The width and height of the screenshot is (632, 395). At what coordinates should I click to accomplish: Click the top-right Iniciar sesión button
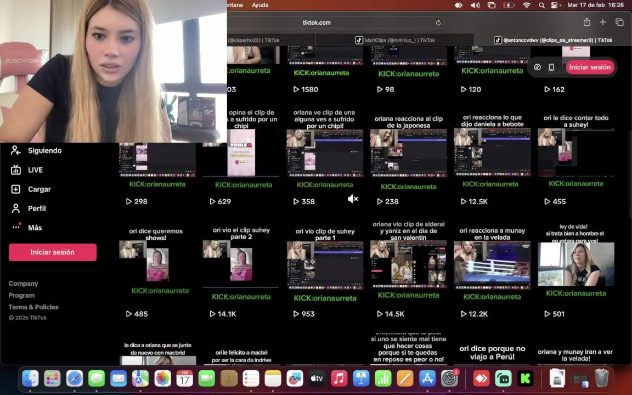coord(590,67)
